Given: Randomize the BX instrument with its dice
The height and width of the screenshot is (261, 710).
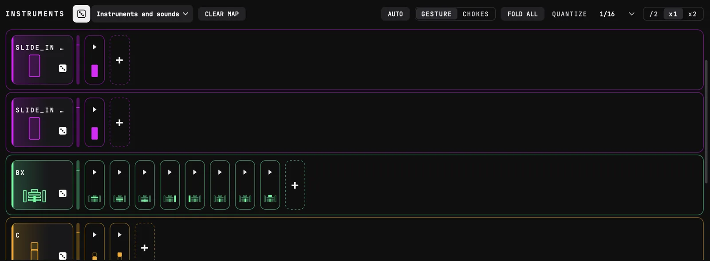Looking at the screenshot, I should coord(63,194).
